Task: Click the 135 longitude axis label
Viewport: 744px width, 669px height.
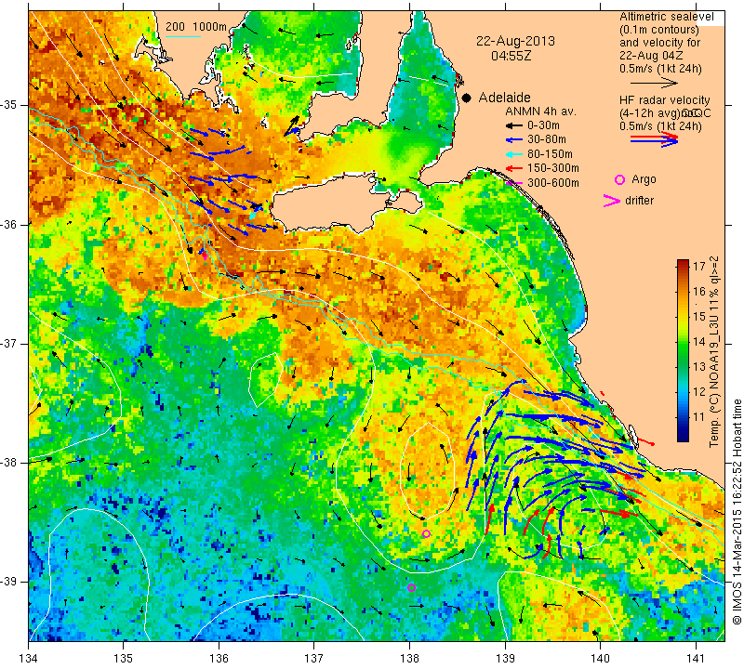Action: click(124, 659)
